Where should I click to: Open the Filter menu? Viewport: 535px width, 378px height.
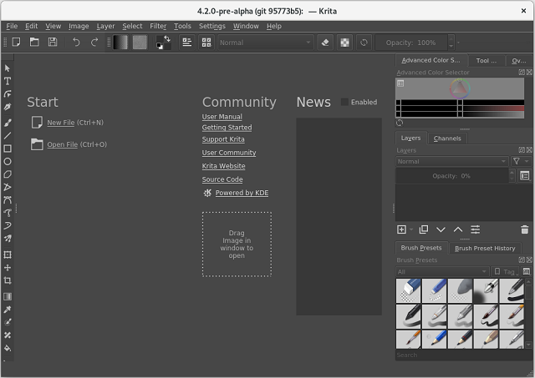pos(158,26)
